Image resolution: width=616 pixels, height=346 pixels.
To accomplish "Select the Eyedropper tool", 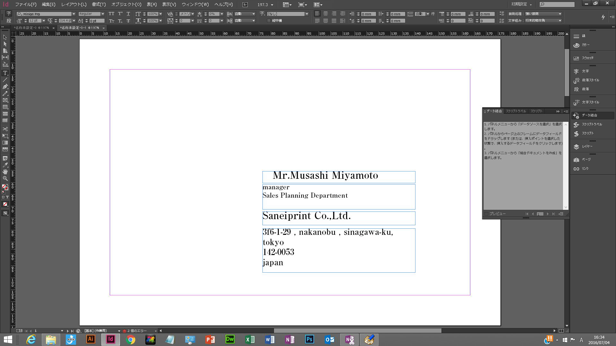I will (x=5, y=165).
